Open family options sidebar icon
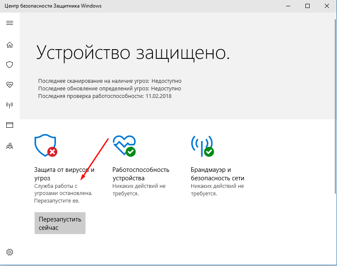Screen dimensions: 337x266 pos(10,146)
